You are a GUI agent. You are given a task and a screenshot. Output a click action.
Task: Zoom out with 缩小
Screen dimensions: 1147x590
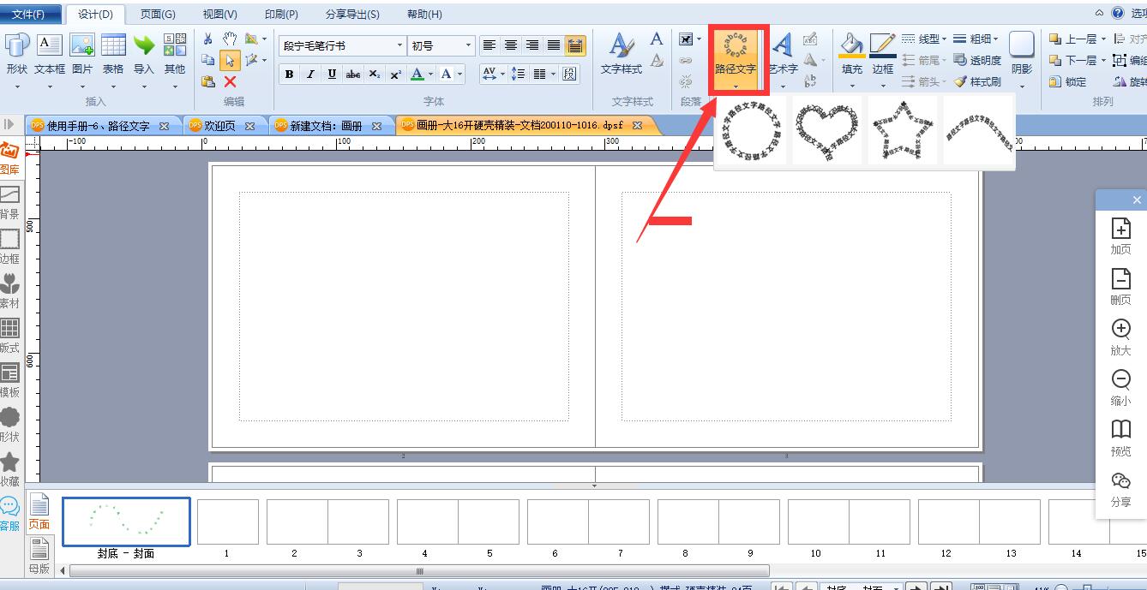click(1120, 387)
